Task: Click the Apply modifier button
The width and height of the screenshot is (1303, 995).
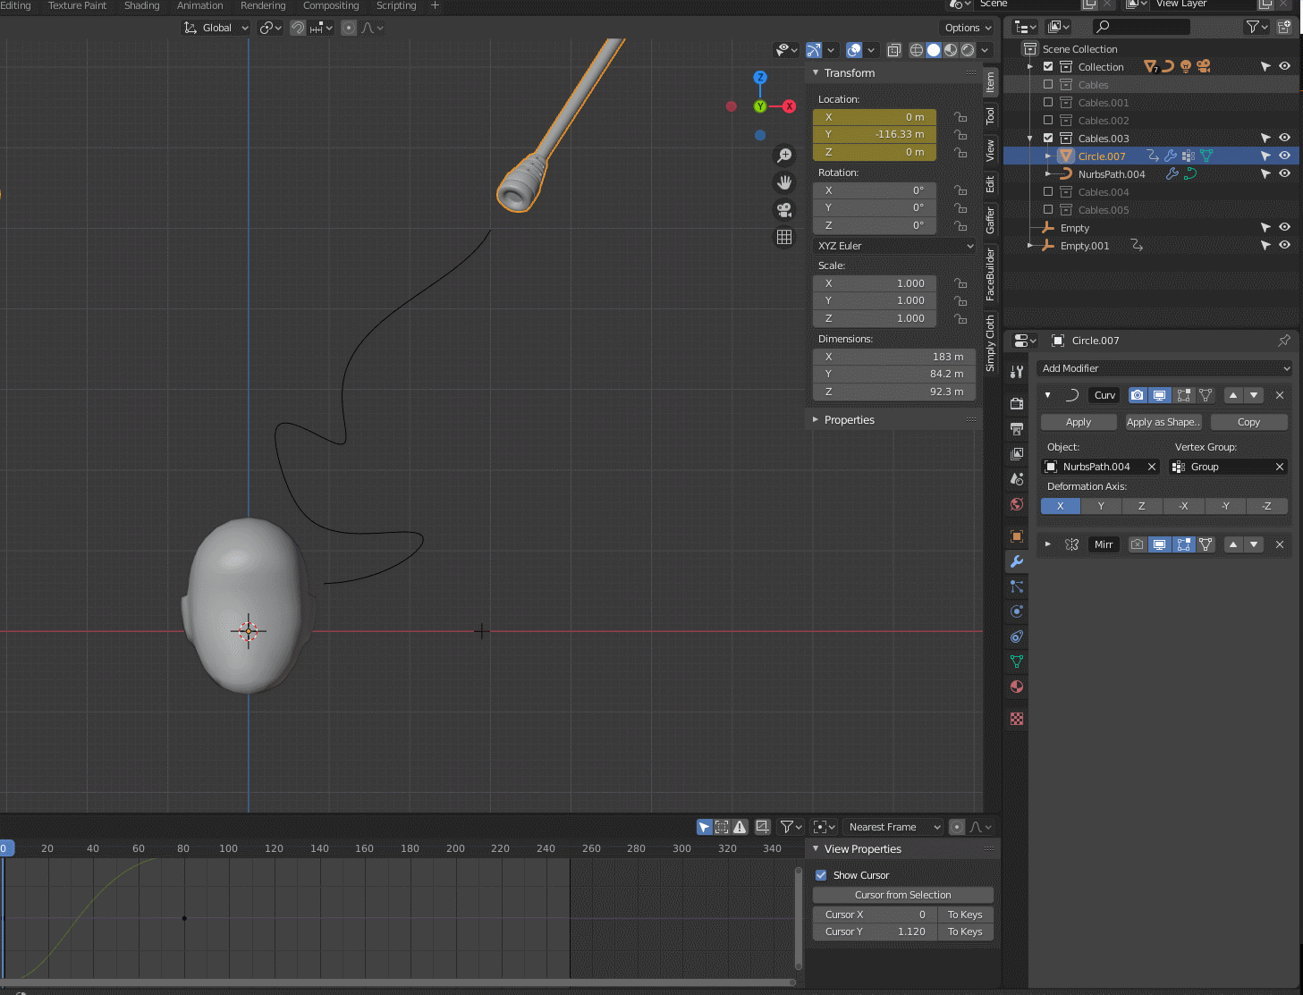Action: click(1079, 422)
